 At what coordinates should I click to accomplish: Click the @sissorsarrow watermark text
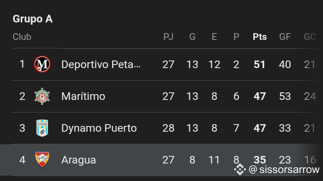(x=284, y=169)
